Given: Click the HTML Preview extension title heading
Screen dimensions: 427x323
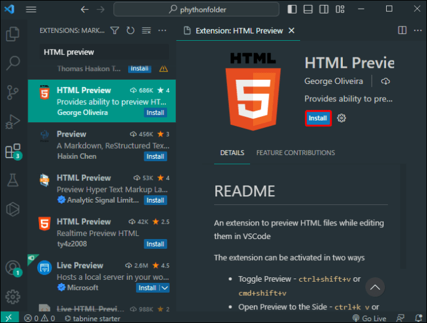Looking at the screenshot, I should 350,63.
